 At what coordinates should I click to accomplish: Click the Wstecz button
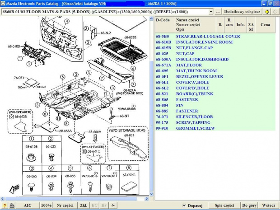pos(269,205)
